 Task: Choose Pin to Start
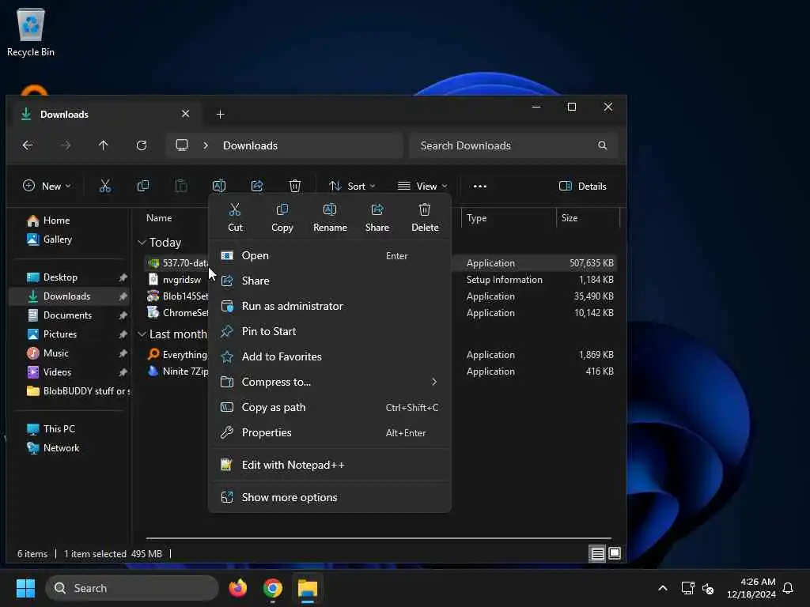tap(330, 331)
